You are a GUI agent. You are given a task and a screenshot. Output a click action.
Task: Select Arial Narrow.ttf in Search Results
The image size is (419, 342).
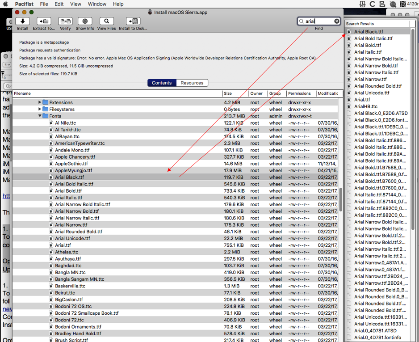pos(370,79)
